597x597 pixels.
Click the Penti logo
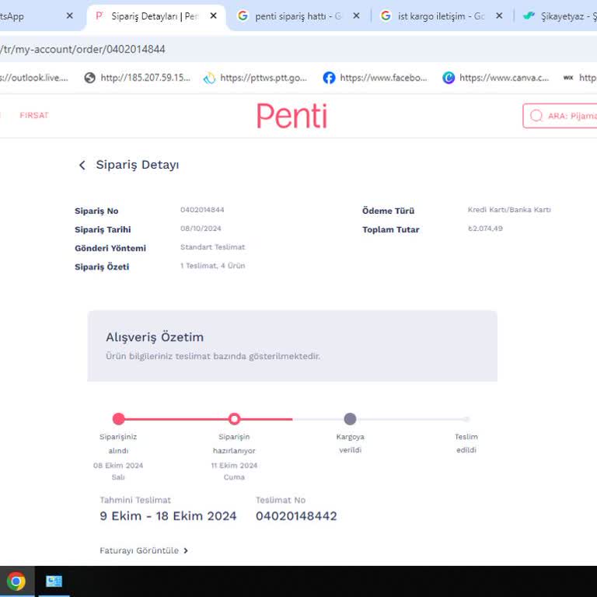292,116
